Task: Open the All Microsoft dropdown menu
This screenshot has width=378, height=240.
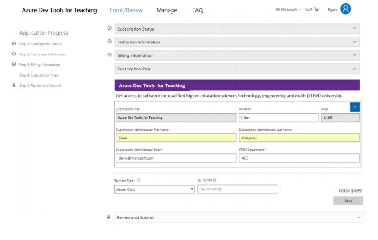Action: coord(288,10)
